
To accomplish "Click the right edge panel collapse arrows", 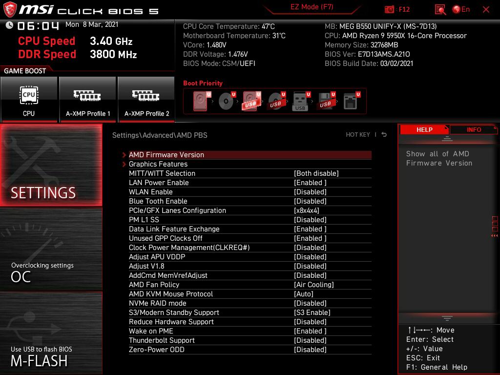I will point(494,236).
